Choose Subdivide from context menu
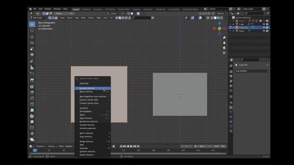This screenshot has width=294, height=165. pyautogui.click(x=93, y=83)
